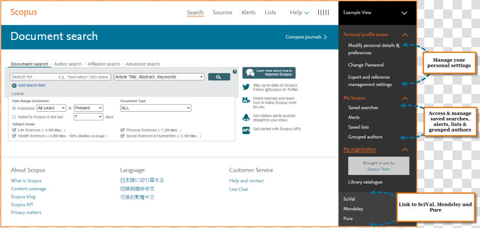Open Change Password in side panel
Image resolution: width=480 pixels, height=228 pixels.
[366, 65]
